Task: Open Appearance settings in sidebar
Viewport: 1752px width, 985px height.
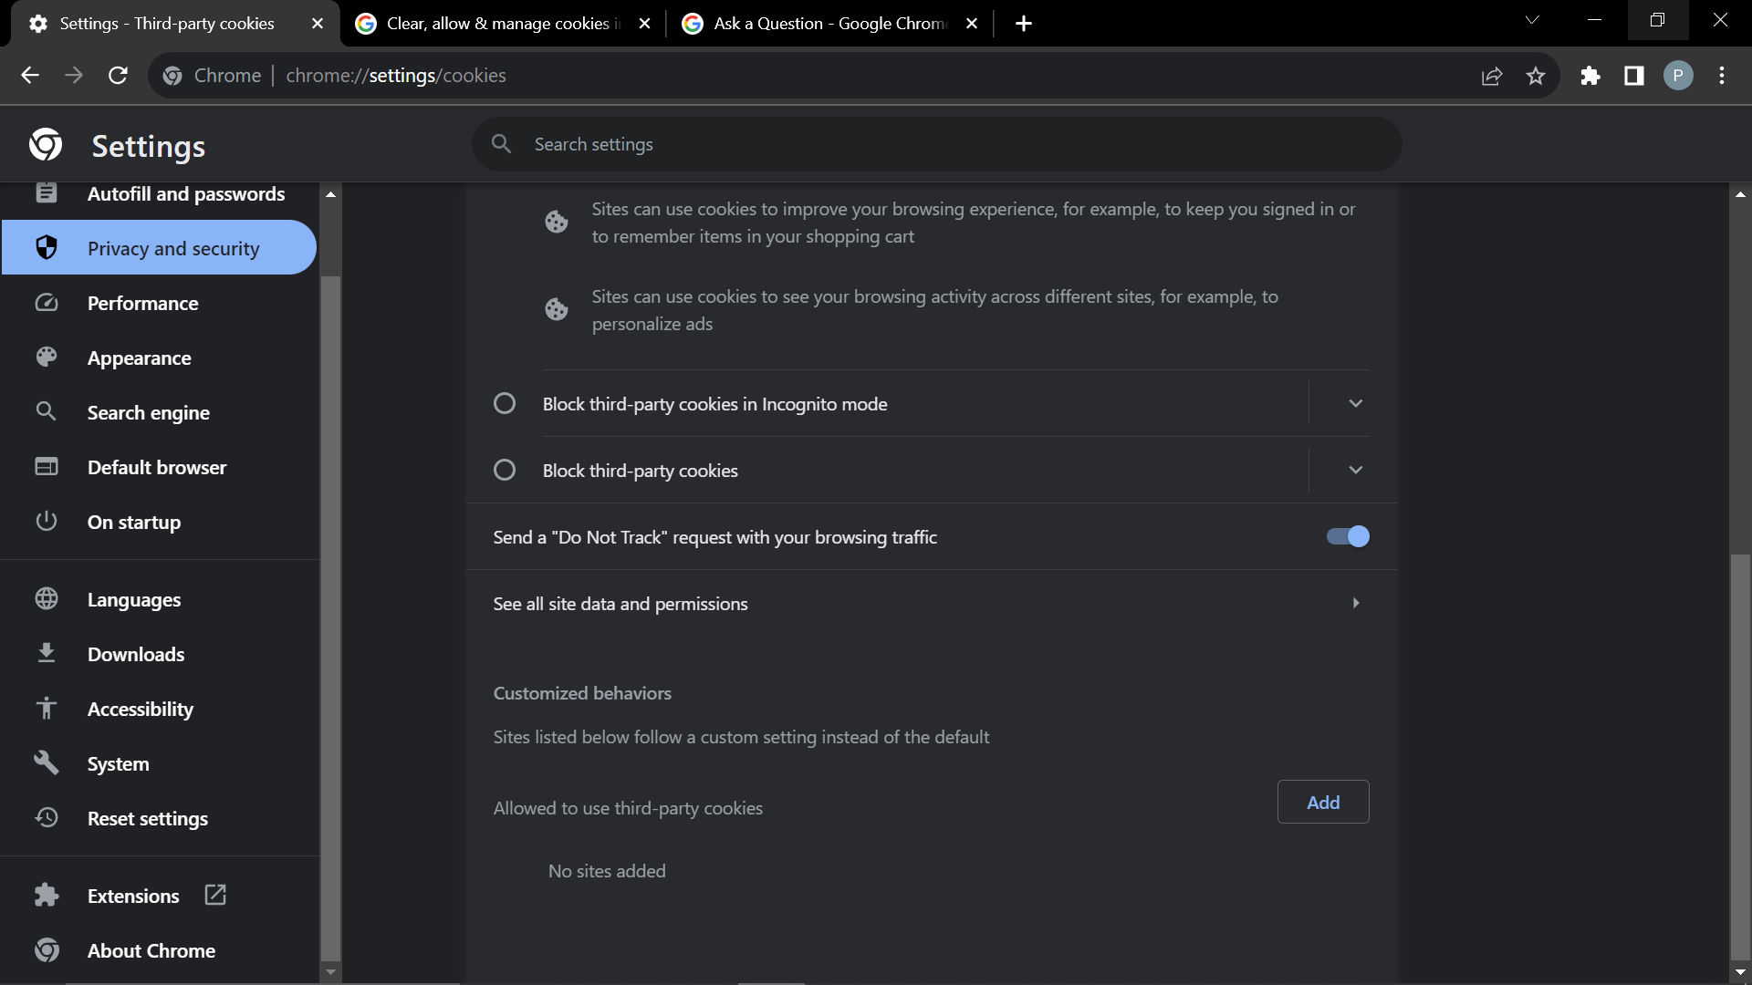Action: coord(139,358)
